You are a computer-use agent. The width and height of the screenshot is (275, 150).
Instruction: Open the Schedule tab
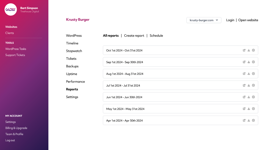coord(156,36)
